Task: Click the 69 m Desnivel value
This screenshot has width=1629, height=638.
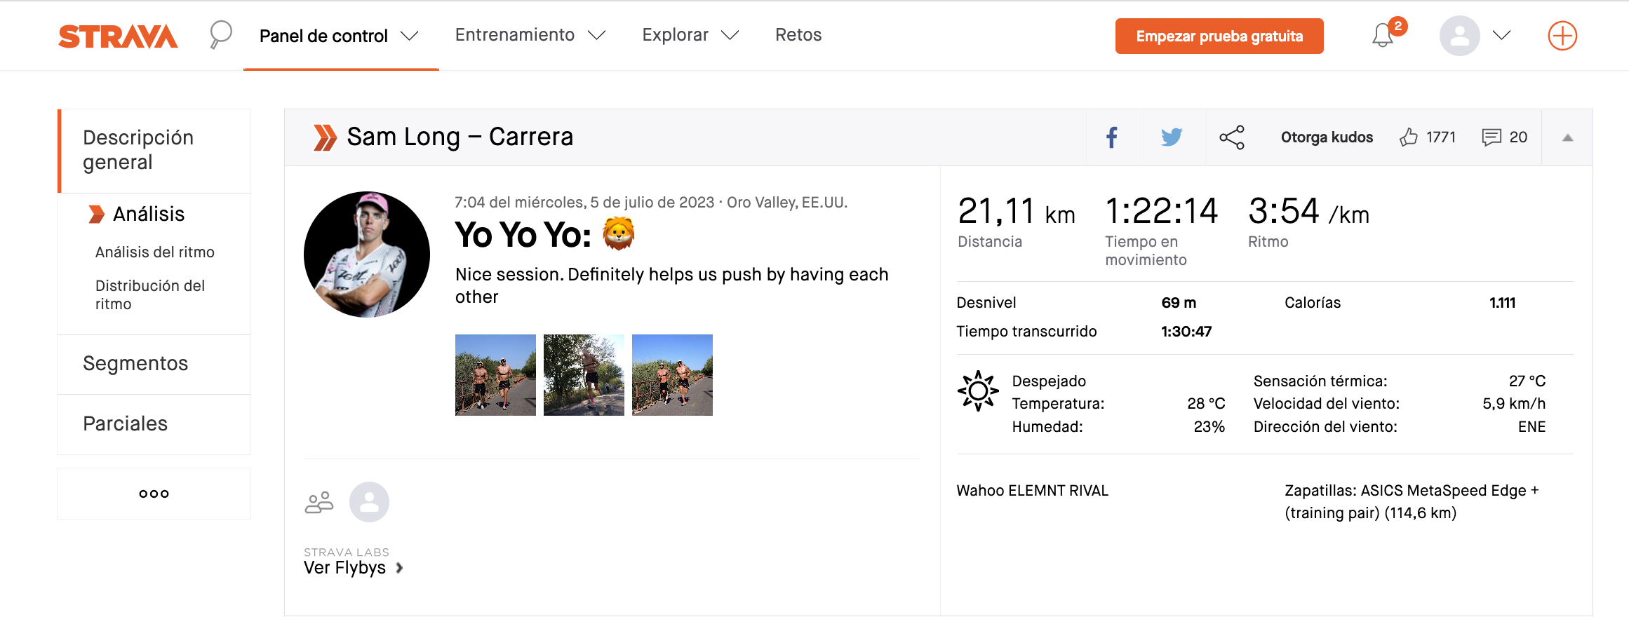Action: 1179,303
